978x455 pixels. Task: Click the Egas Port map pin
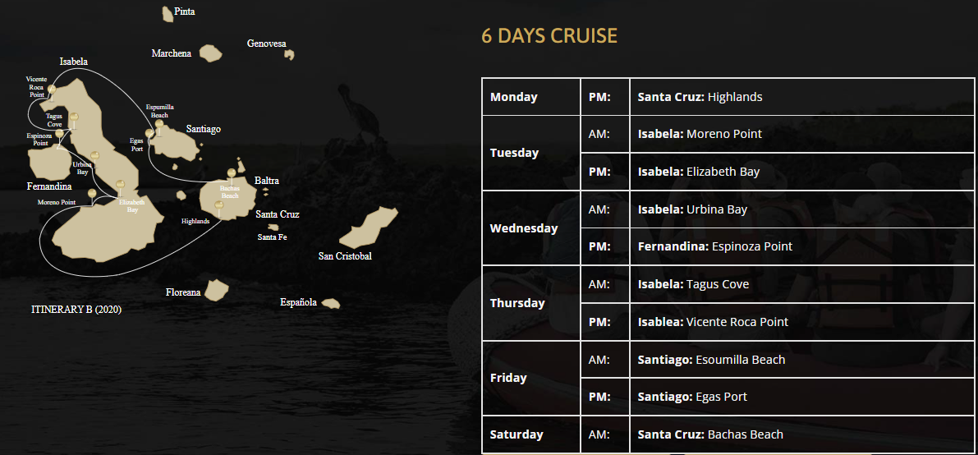[x=149, y=134]
